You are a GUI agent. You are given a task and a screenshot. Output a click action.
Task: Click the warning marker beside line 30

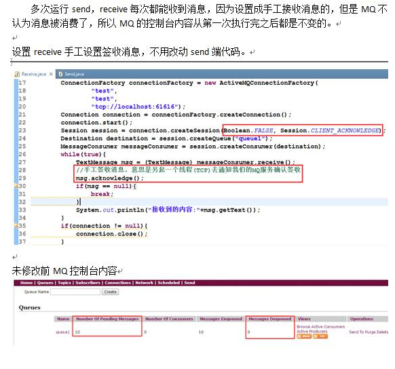point(16,186)
